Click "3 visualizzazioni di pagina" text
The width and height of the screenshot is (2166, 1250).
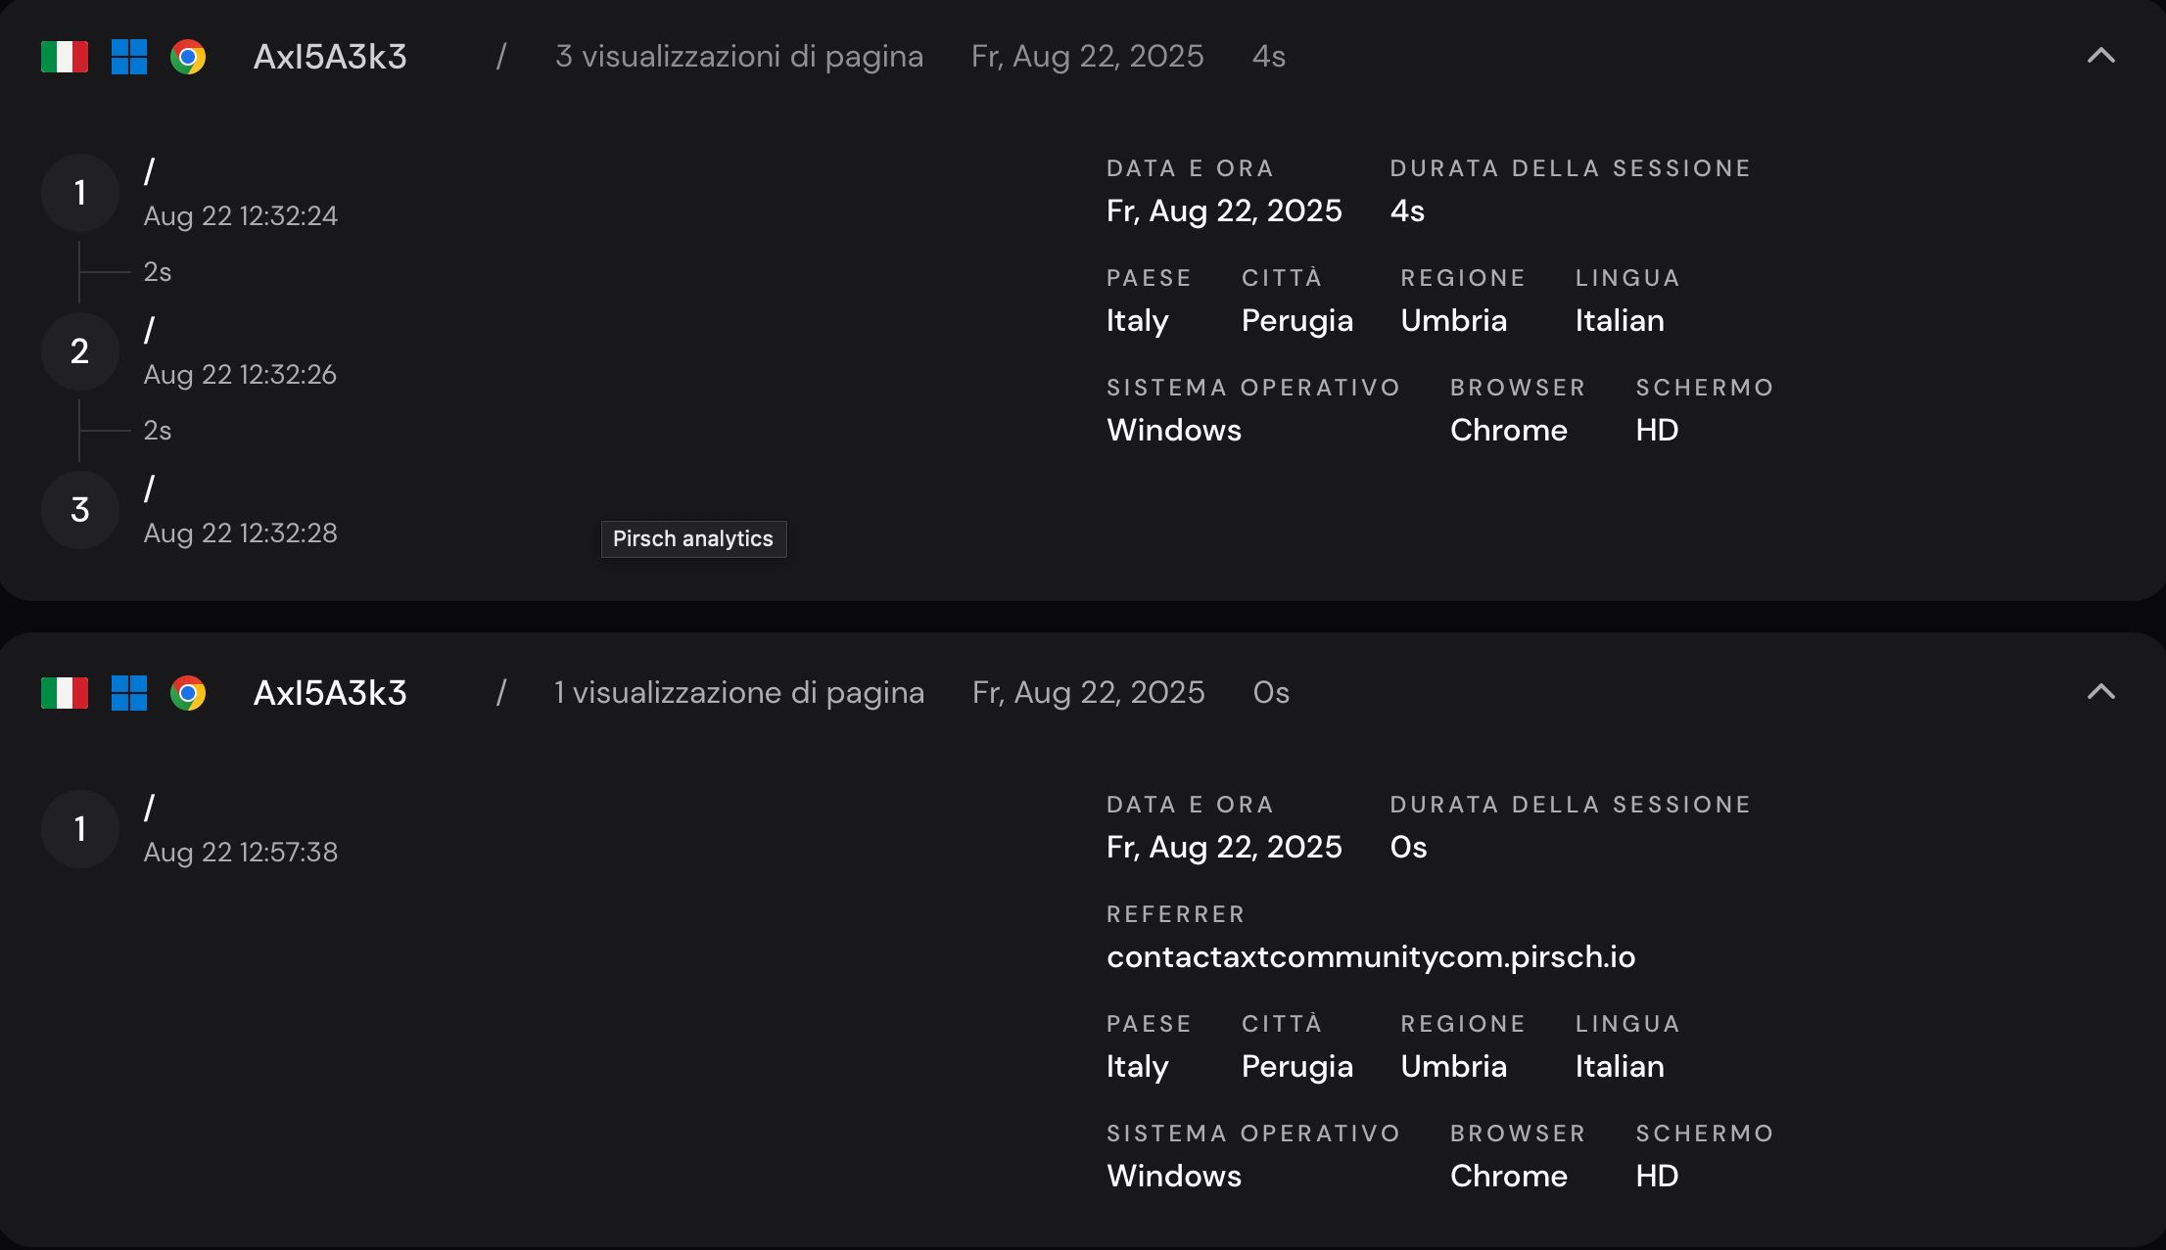(x=739, y=57)
